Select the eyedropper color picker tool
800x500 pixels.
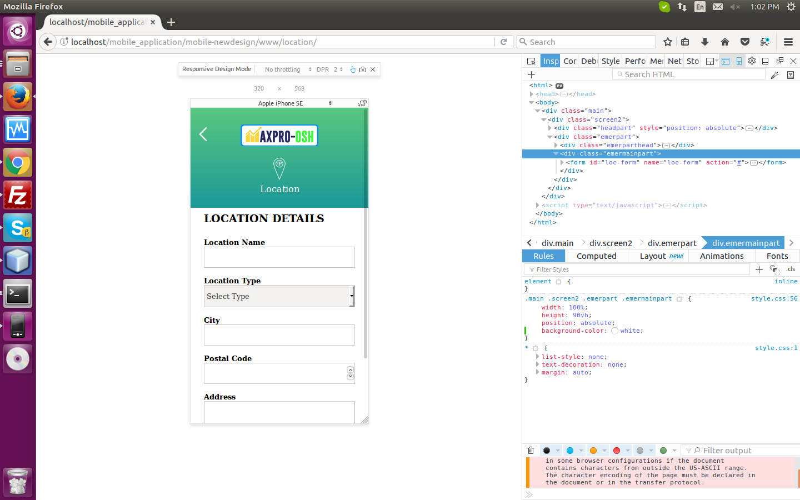[x=774, y=75]
